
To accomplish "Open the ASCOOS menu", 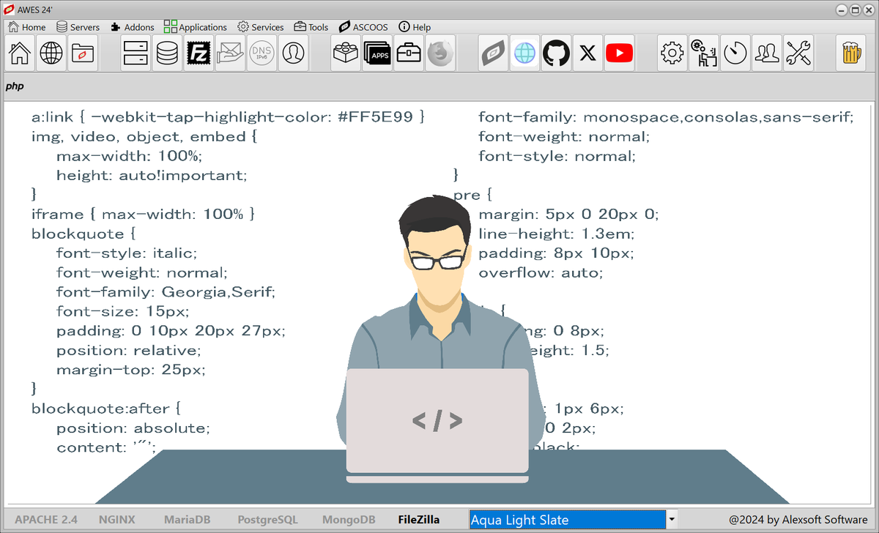I will (x=363, y=26).
